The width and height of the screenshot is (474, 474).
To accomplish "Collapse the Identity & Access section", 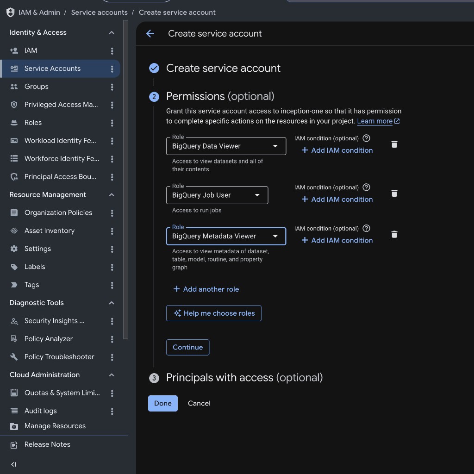I will 112,33.
